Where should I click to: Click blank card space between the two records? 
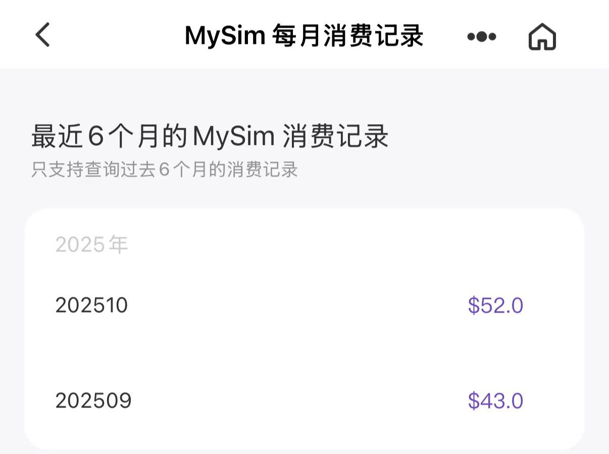pos(303,354)
